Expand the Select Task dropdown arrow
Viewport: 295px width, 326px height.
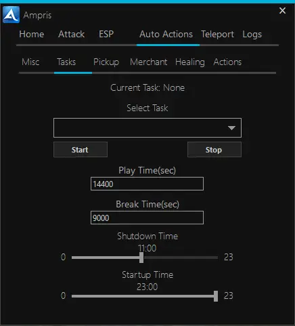click(x=231, y=128)
